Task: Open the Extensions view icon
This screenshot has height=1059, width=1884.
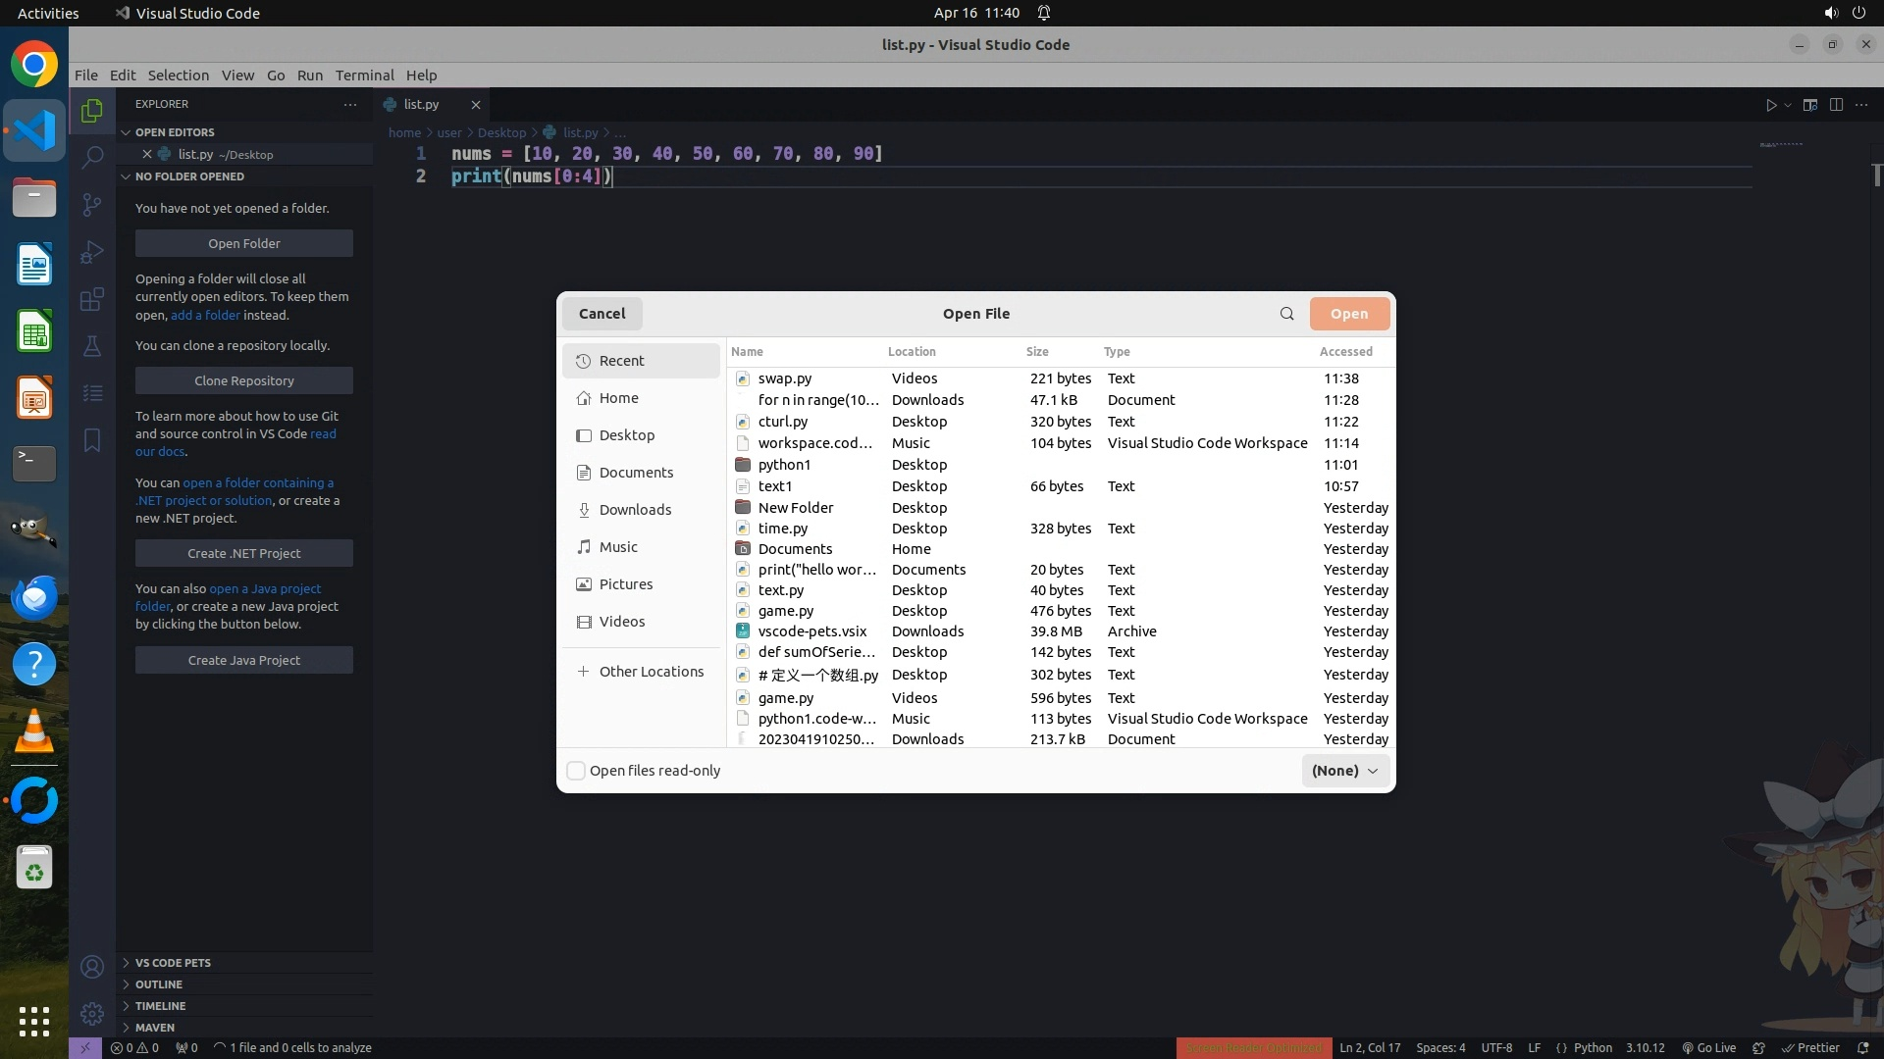Action: 92,299
